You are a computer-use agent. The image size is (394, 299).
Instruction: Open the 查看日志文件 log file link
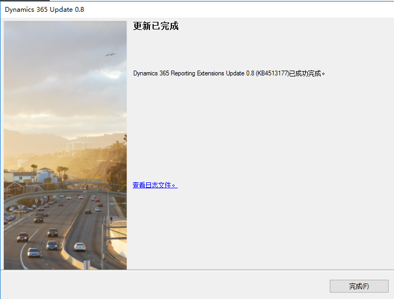(x=155, y=185)
